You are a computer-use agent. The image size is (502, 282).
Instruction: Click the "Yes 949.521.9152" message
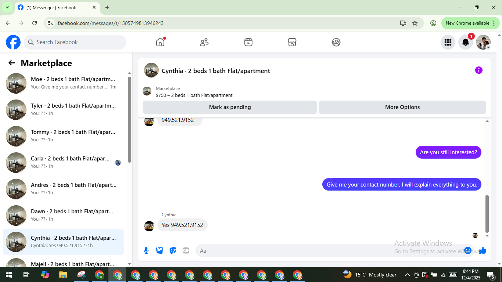point(182,225)
